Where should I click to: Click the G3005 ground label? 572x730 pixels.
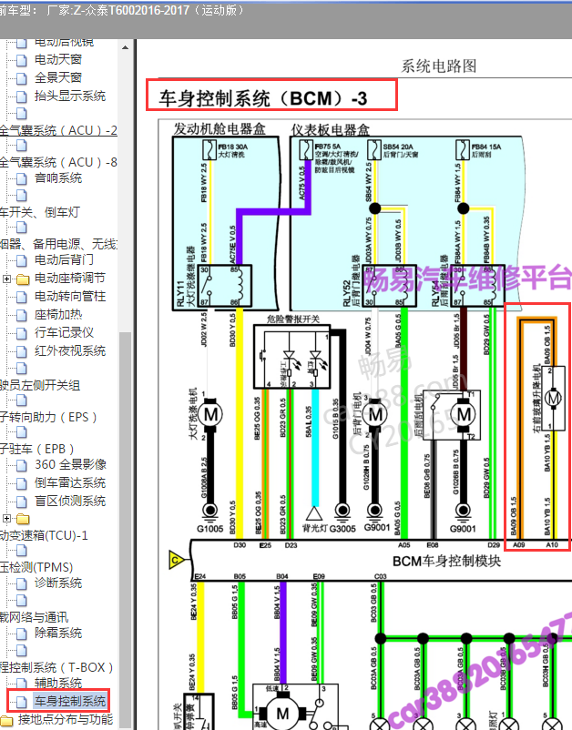click(342, 529)
